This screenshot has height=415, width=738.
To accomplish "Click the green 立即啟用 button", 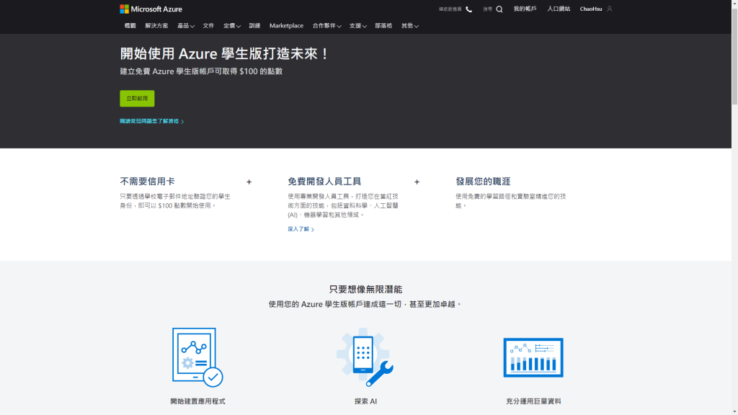I will click(137, 98).
